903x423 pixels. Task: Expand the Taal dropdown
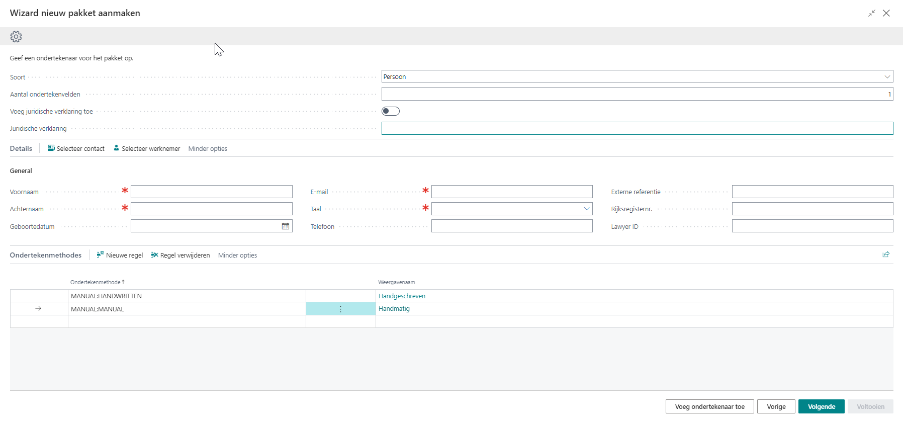[x=586, y=209]
